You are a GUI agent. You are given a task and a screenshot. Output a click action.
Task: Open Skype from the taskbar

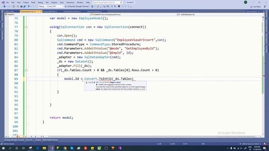pyautogui.click(x=72, y=148)
